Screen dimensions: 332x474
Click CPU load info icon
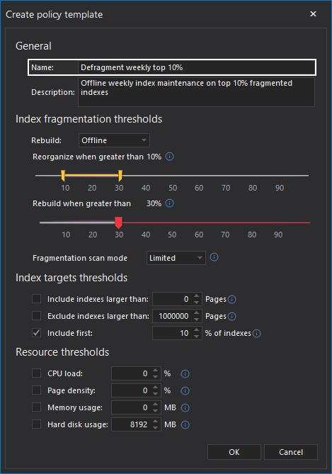pos(185,374)
